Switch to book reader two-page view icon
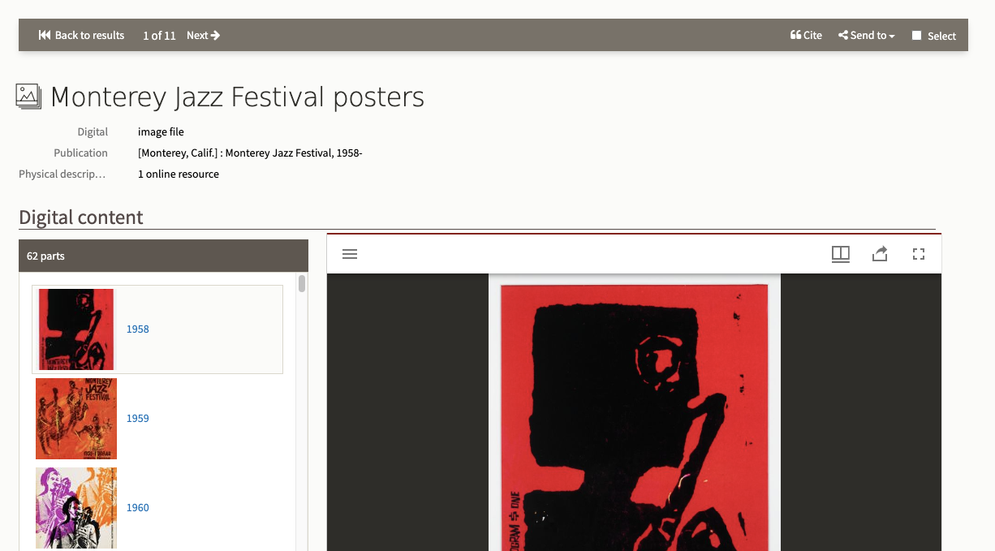 click(841, 254)
